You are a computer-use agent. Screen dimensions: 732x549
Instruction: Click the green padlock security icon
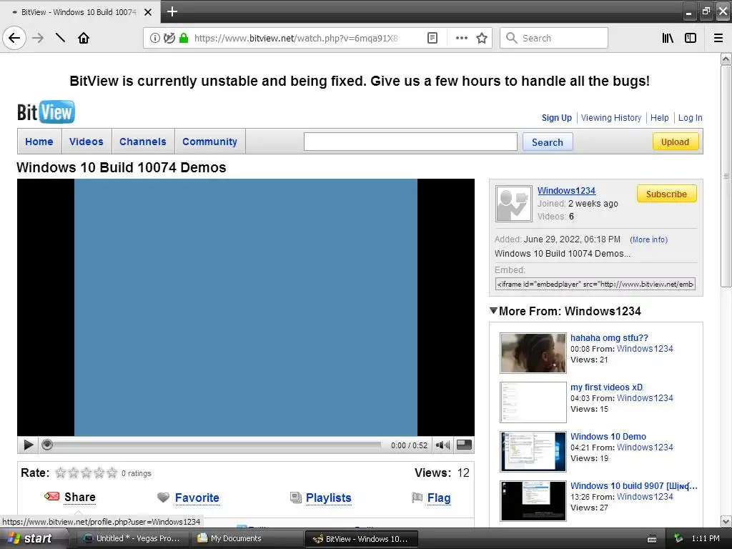point(184,39)
